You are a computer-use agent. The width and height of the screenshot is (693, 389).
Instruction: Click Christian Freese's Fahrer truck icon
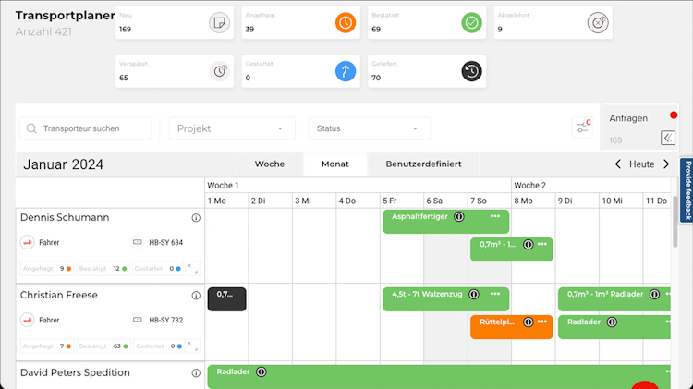[28, 320]
